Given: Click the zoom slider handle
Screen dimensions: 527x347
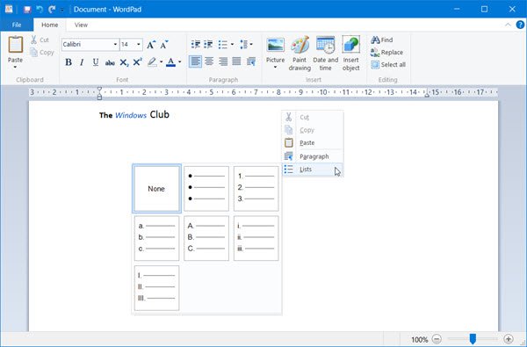Looking at the screenshot, I should point(473,339).
